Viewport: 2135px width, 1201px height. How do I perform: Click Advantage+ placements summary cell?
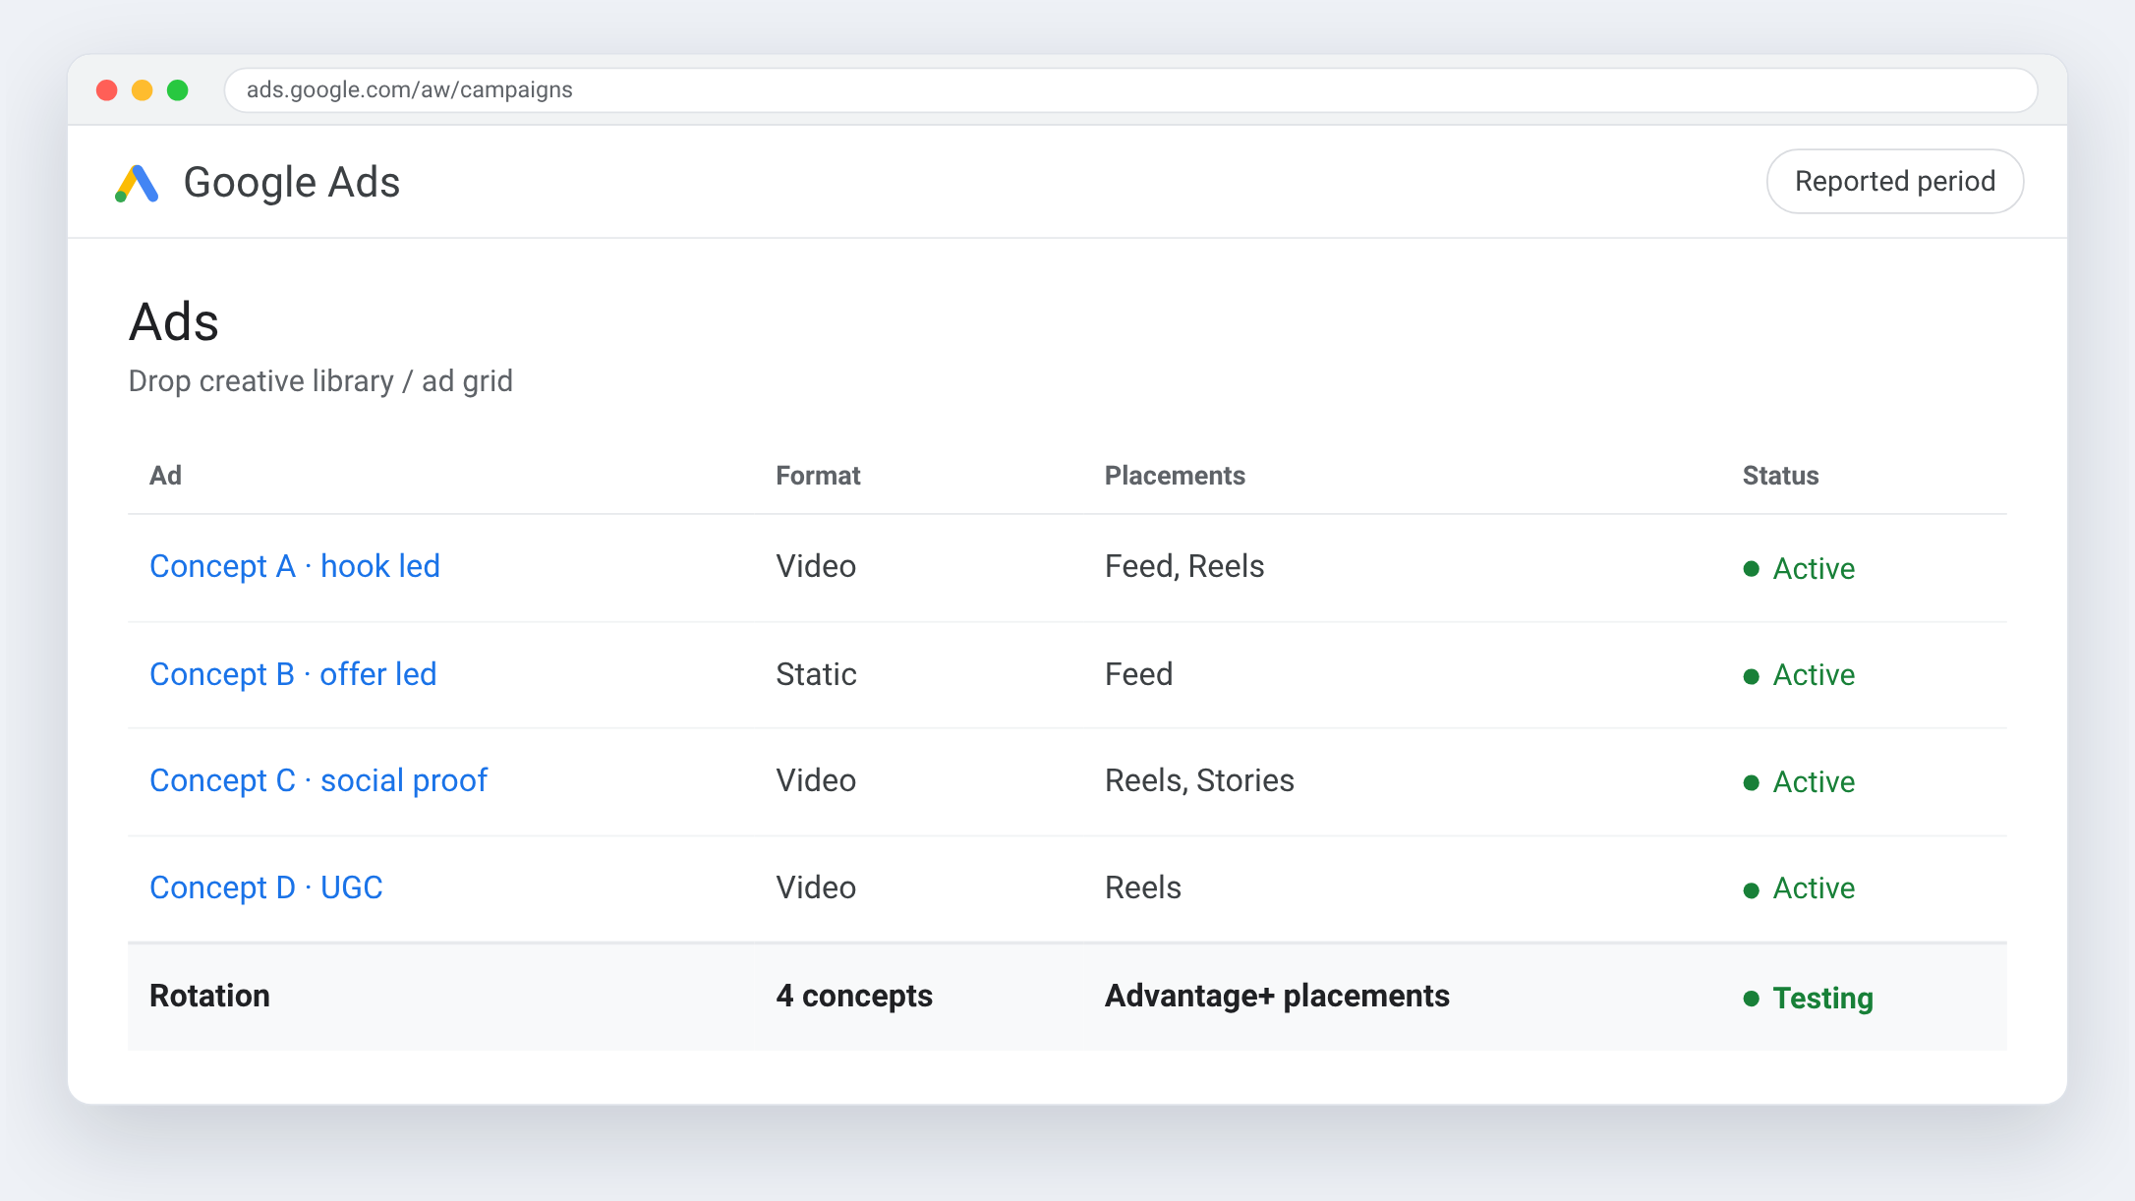point(1277,996)
